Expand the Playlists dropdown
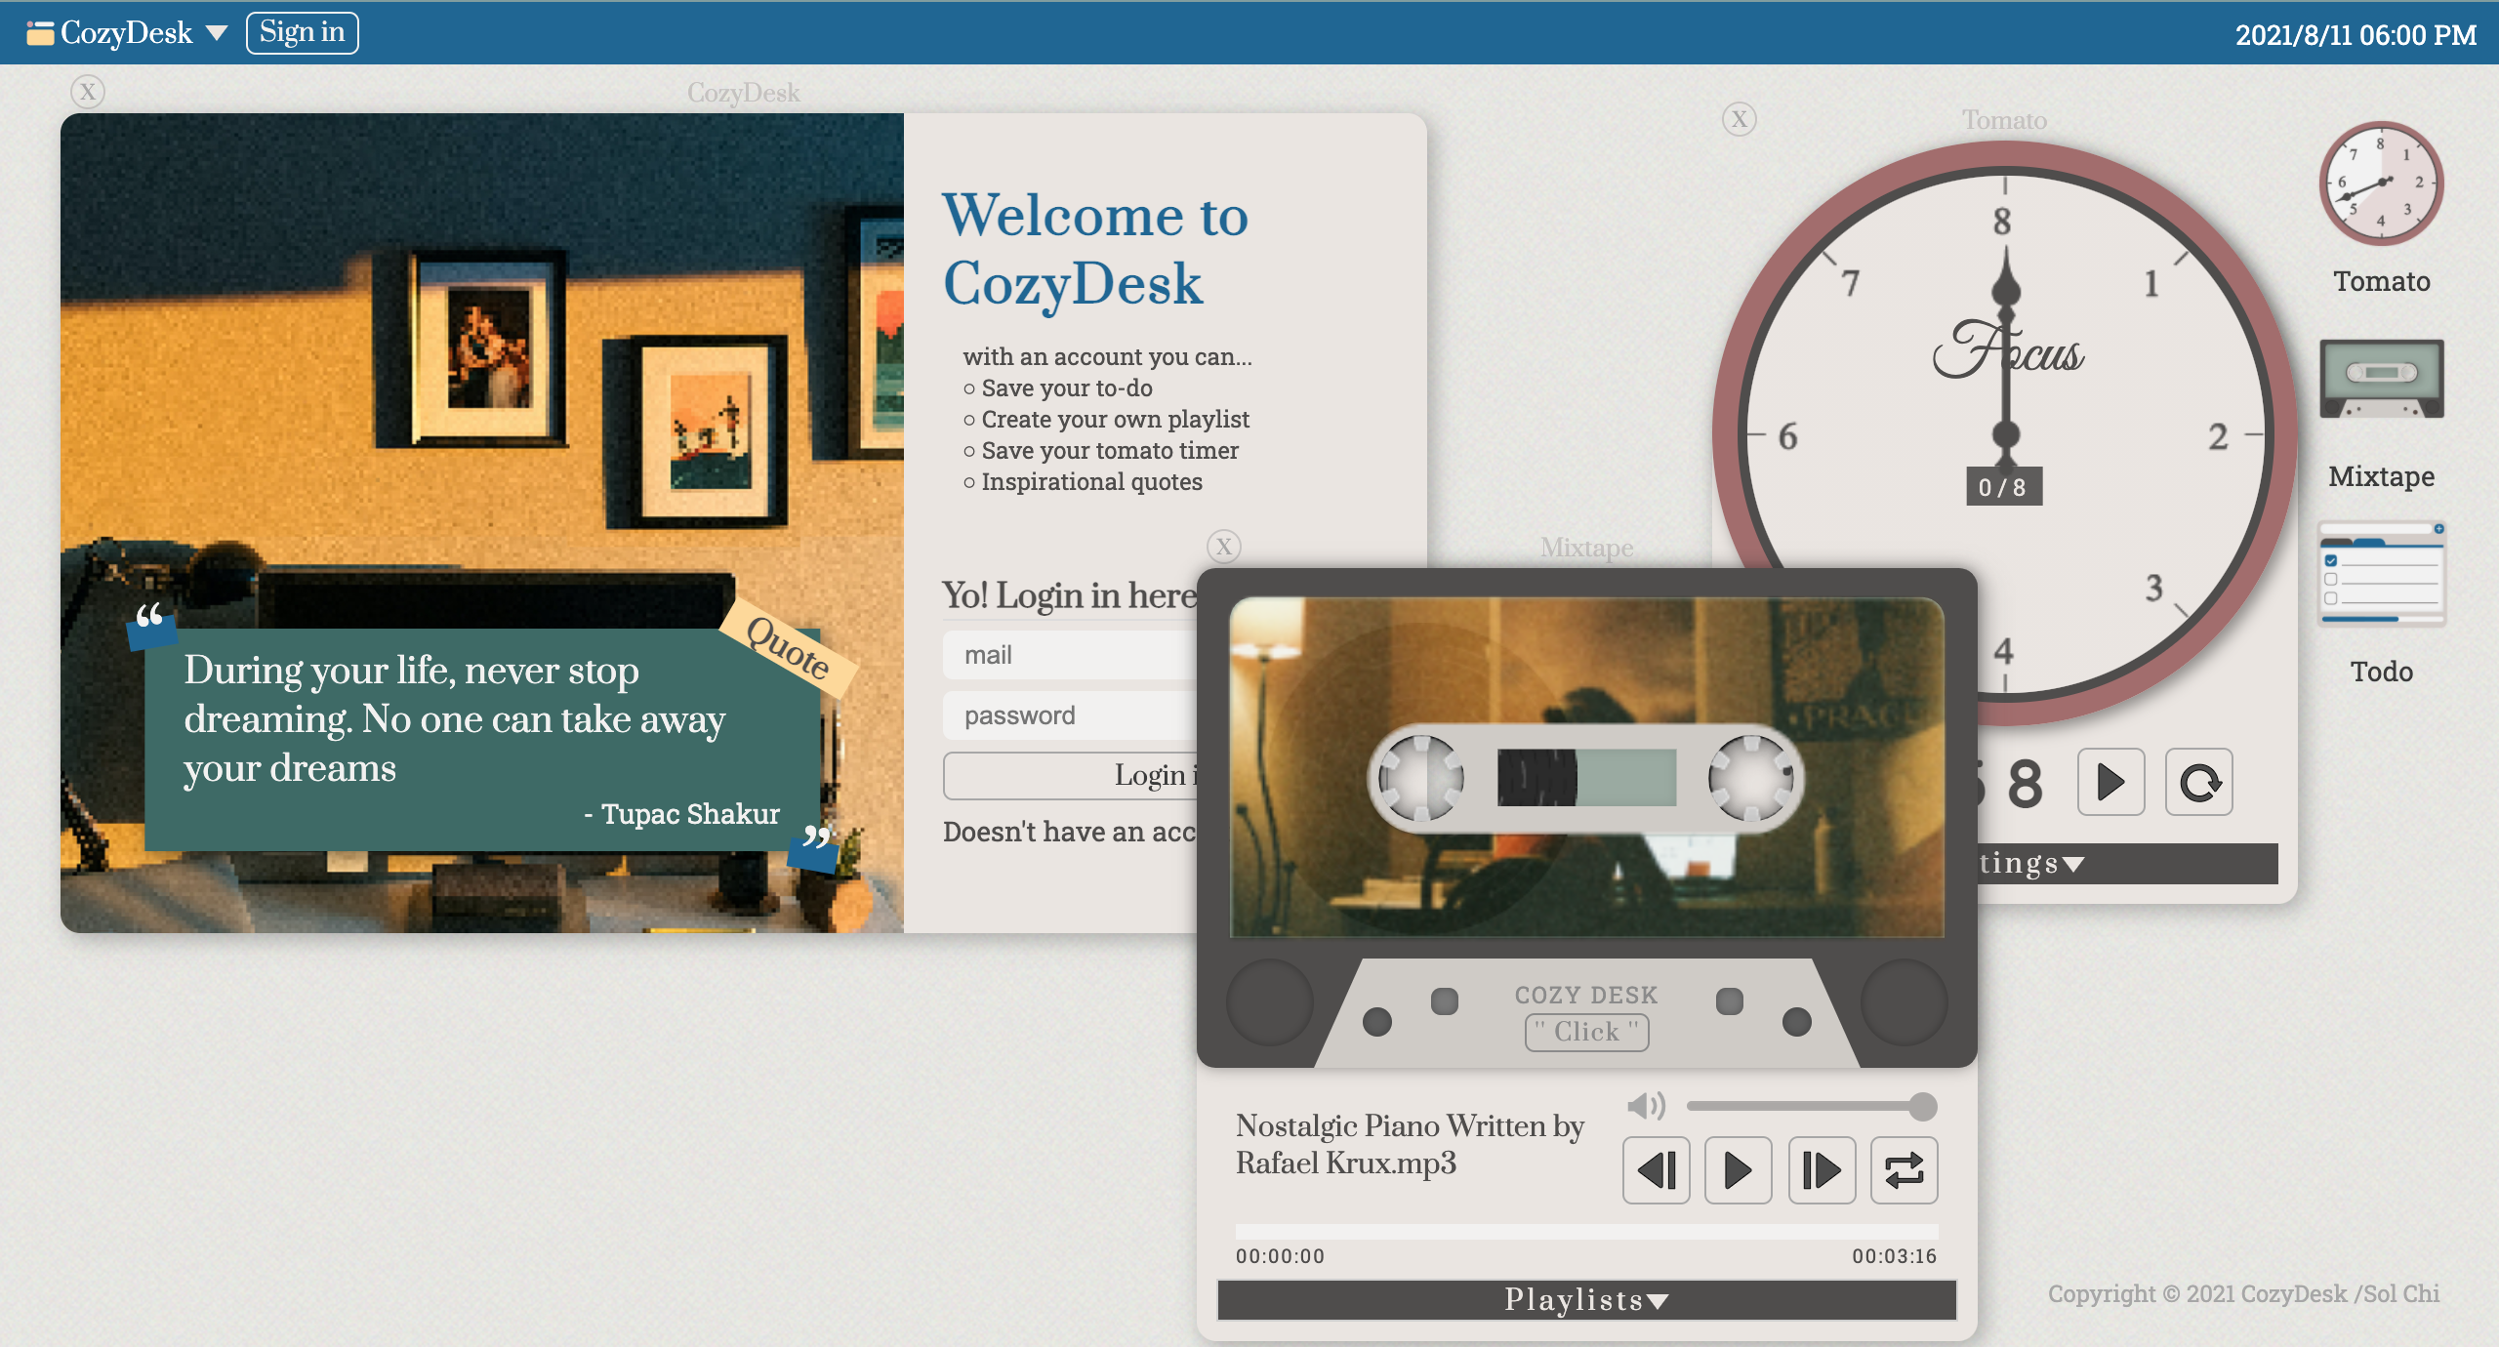This screenshot has width=2499, height=1347. click(1587, 1300)
